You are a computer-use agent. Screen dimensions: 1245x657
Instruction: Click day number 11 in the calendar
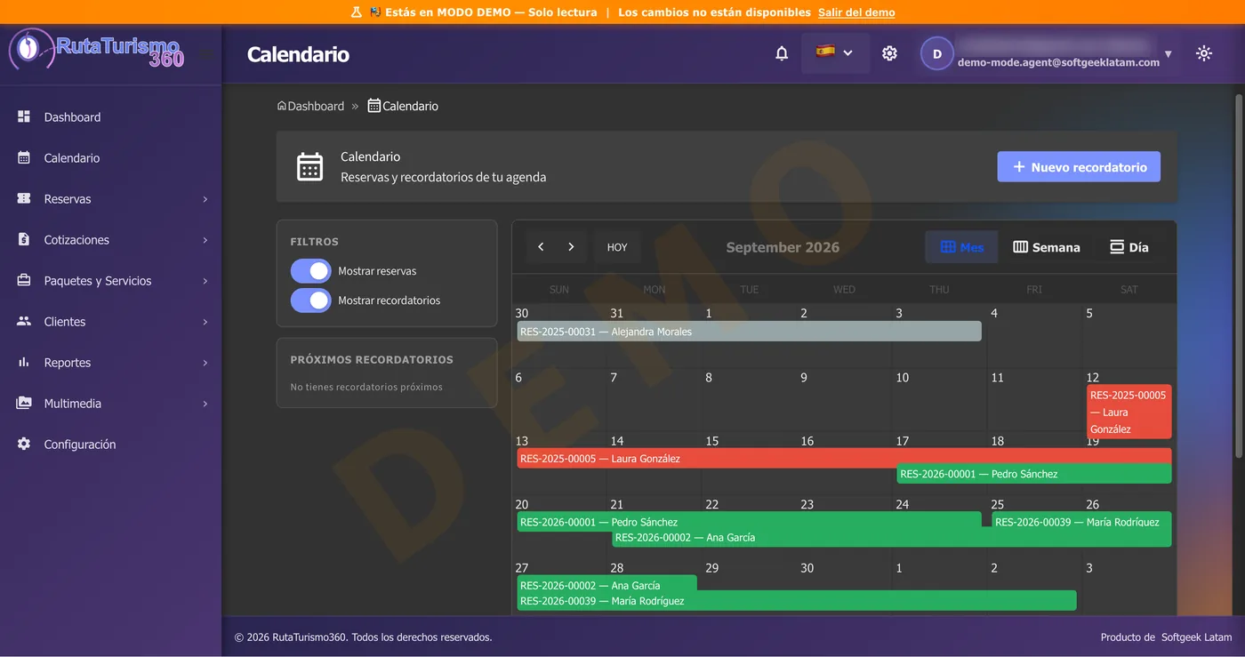tap(997, 378)
